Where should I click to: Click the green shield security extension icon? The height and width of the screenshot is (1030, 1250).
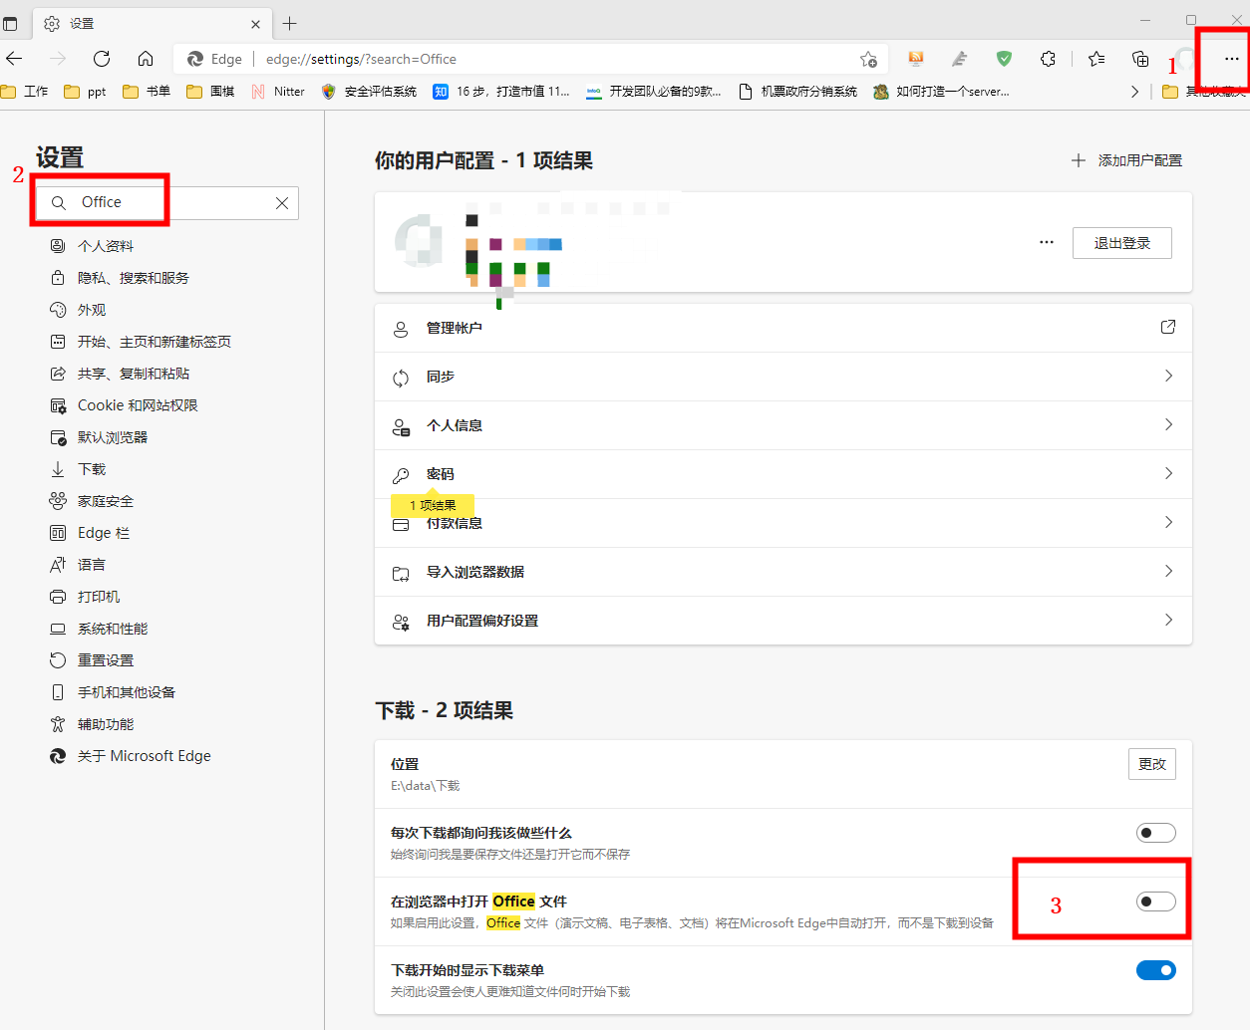click(x=1004, y=59)
